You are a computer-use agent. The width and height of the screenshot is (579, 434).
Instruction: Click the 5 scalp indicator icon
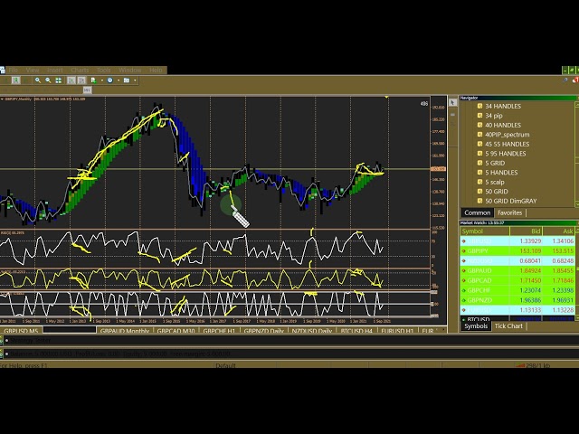point(478,182)
